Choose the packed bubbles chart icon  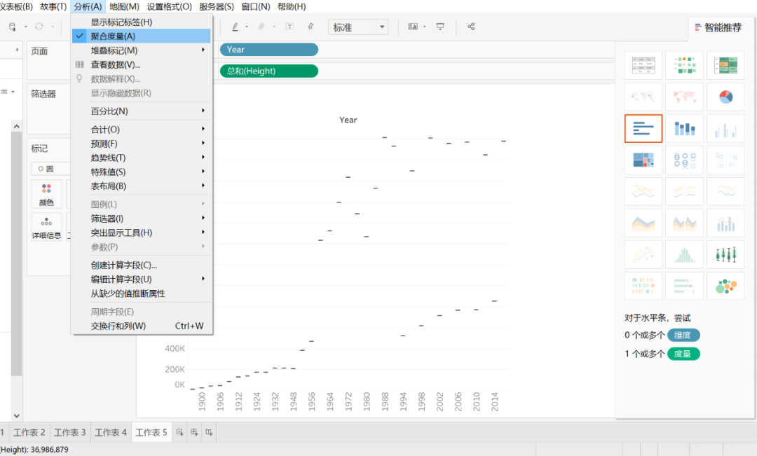point(725,286)
